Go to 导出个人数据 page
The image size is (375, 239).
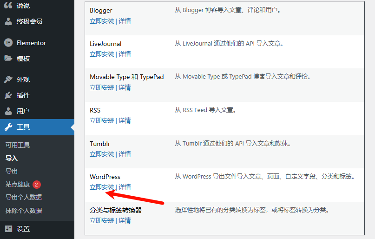click(x=24, y=197)
